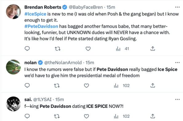This screenshot has height=121, width=183.
Task: Share nolan's tweet
Action: pos(153,85)
